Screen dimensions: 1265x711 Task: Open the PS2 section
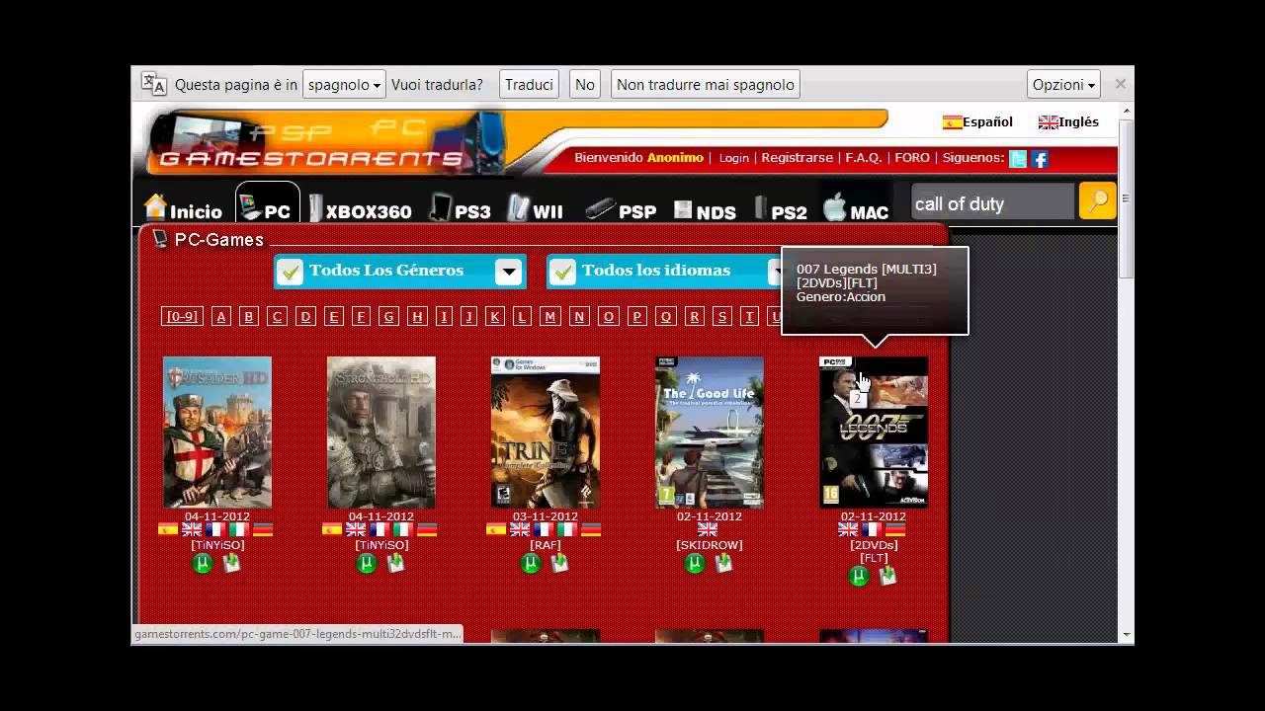pyautogui.click(x=781, y=209)
